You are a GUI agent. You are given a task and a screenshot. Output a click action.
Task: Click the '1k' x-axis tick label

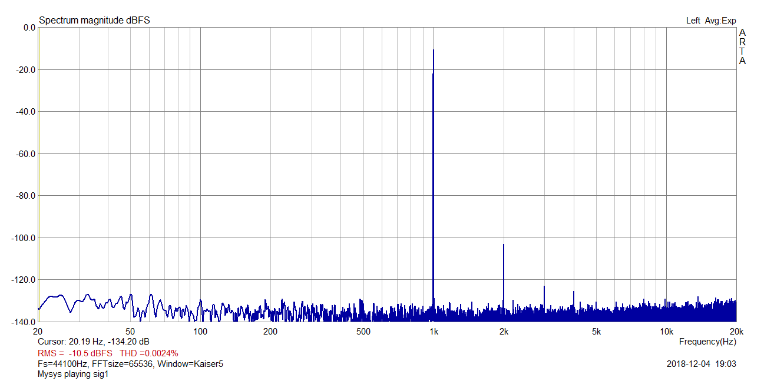coord(434,332)
